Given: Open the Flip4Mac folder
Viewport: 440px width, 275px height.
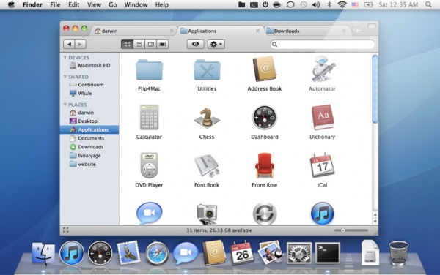Looking at the screenshot, I should pos(149,70).
